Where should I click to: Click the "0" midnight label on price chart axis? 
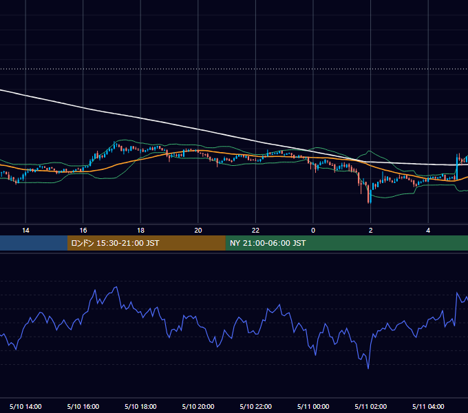(313, 231)
